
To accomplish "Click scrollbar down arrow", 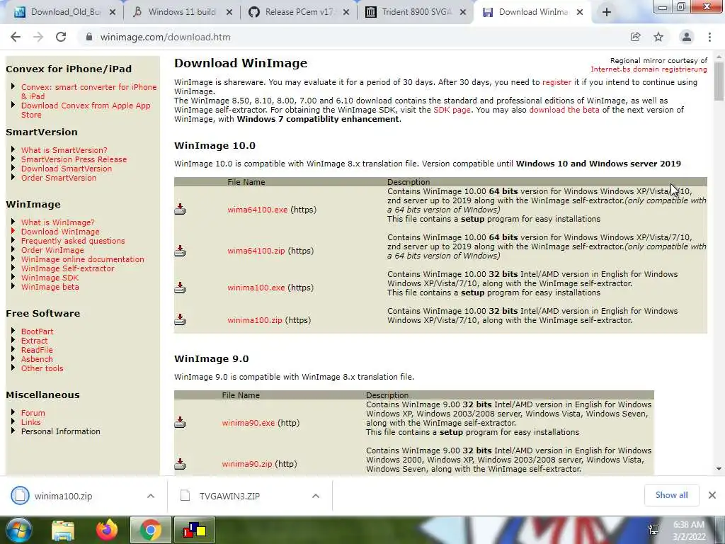I will [x=719, y=469].
